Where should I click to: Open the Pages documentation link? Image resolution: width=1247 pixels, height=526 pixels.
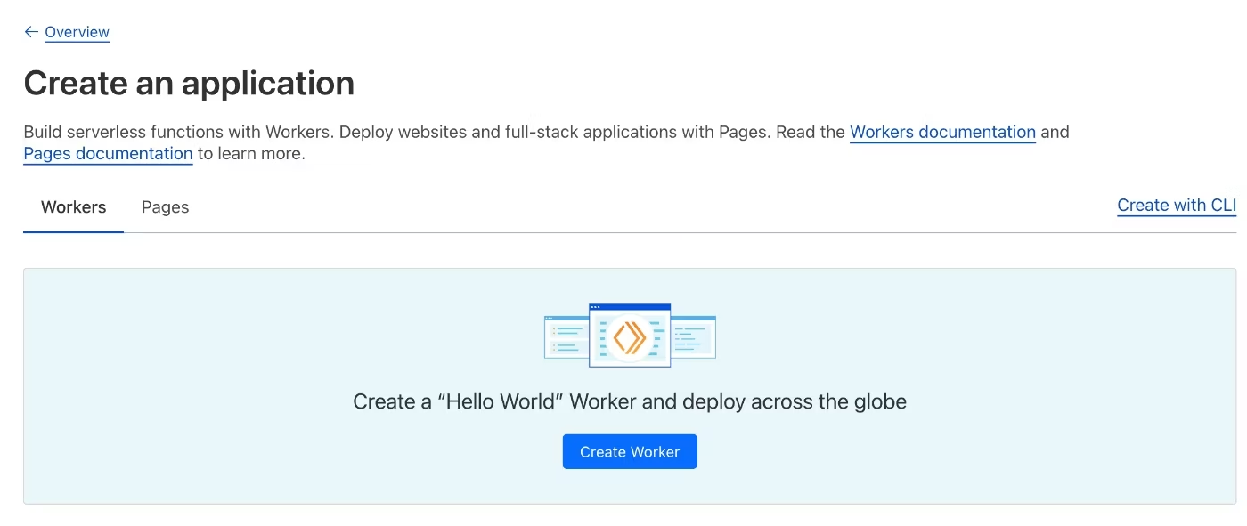(108, 153)
